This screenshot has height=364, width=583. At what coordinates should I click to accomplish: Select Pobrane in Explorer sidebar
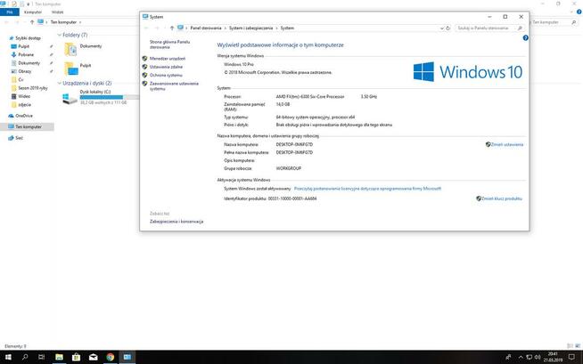click(x=26, y=54)
